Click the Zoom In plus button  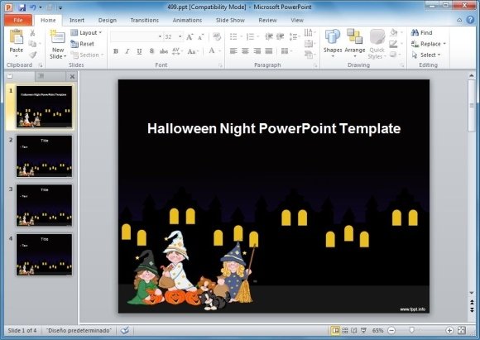449,330
